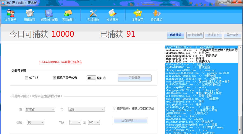This screenshot has width=243, height=134.
Task: Select list row gsjc111@163.com
Action: point(201,61)
